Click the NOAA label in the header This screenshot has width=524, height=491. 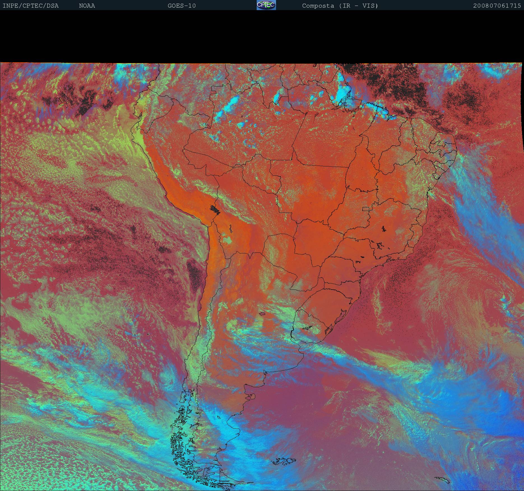[87, 6]
